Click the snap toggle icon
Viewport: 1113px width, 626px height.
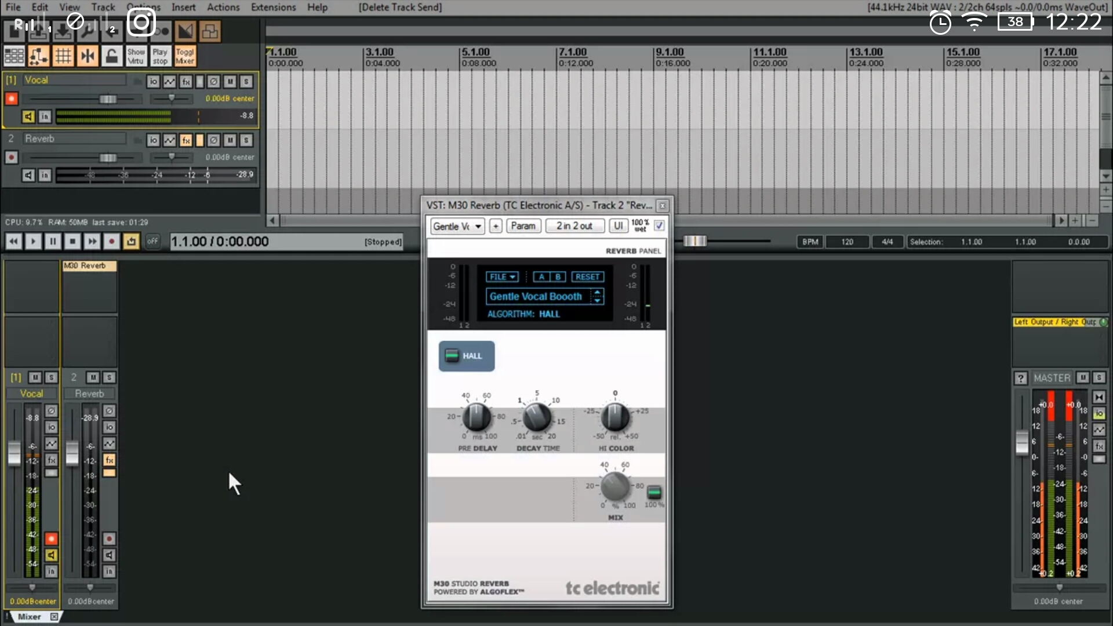click(x=88, y=56)
